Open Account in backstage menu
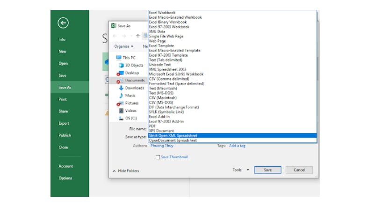Image resolution: width=374 pixels, height=208 pixels. click(70, 166)
